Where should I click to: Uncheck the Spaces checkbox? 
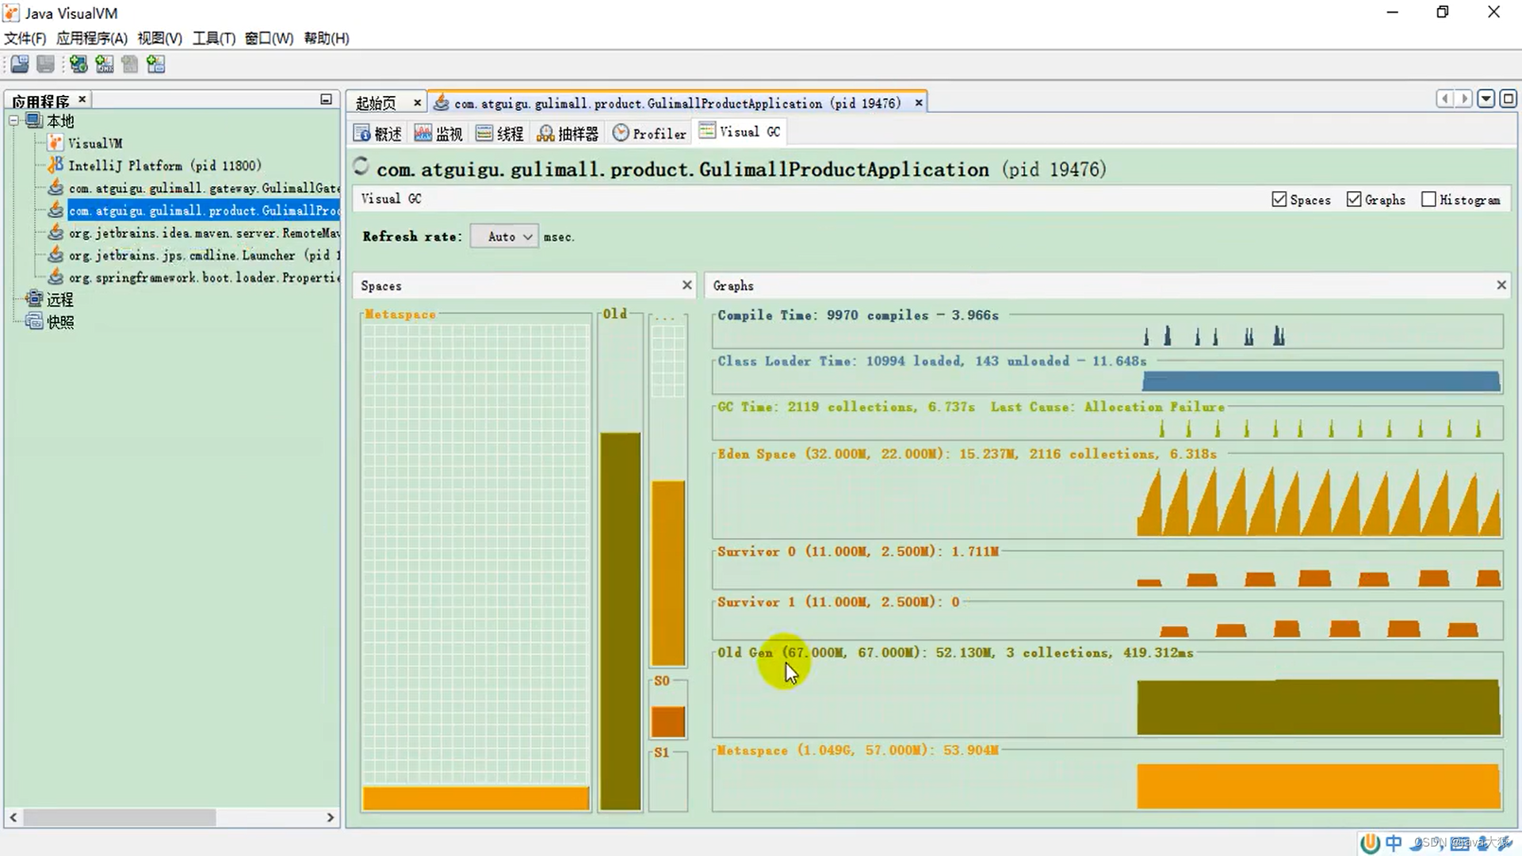point(1279,200)
